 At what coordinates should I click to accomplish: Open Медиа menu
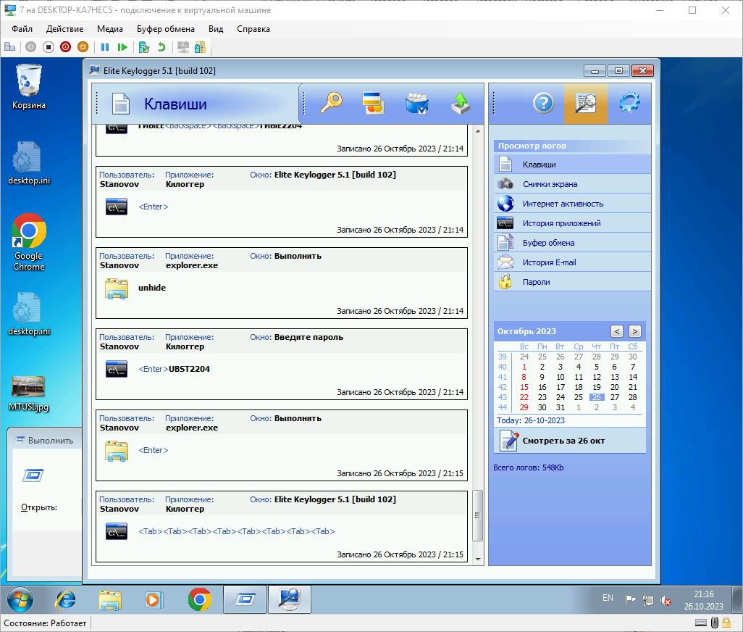coord(110,29)
